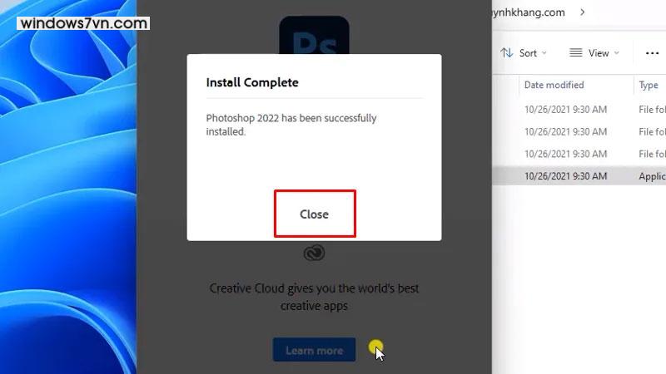
Task: Sort files by Type column header
Action: pos(649,85)
